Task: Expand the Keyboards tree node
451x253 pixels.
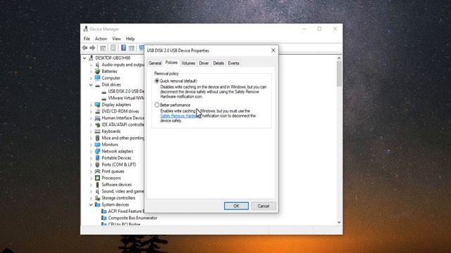Action: point(91,131)
